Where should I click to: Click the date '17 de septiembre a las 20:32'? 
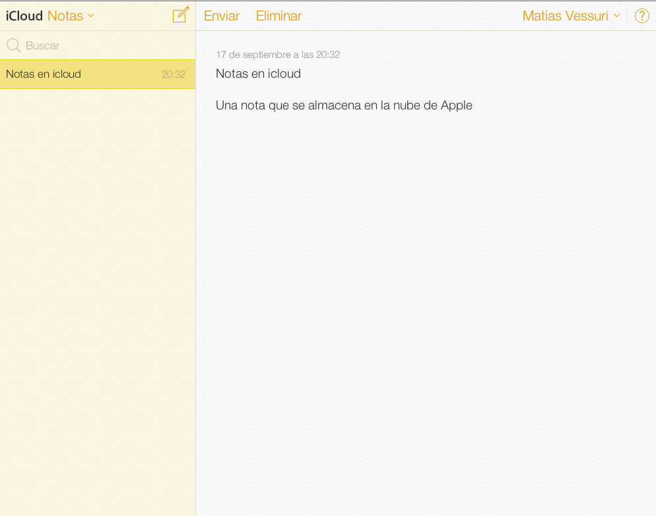[x=278, y=55]
